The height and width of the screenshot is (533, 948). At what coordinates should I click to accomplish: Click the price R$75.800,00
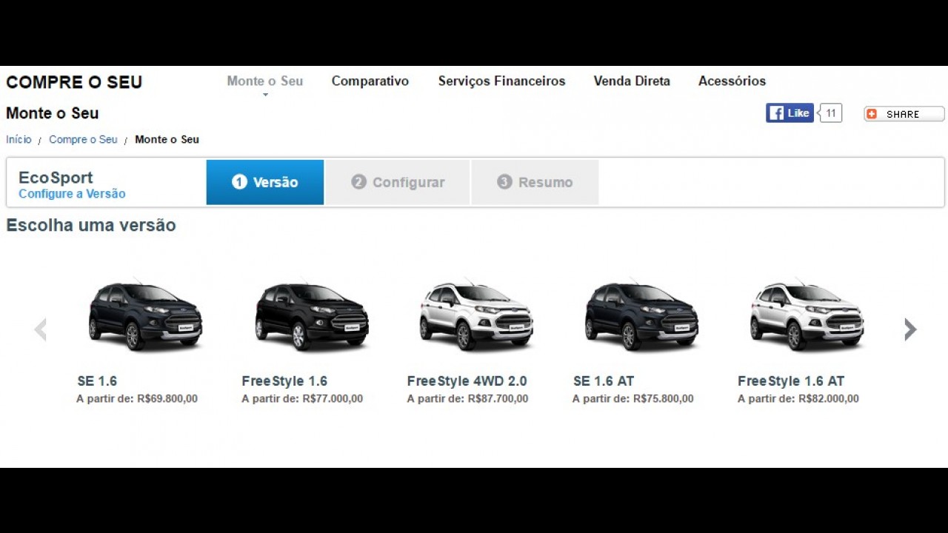(664, 399)
